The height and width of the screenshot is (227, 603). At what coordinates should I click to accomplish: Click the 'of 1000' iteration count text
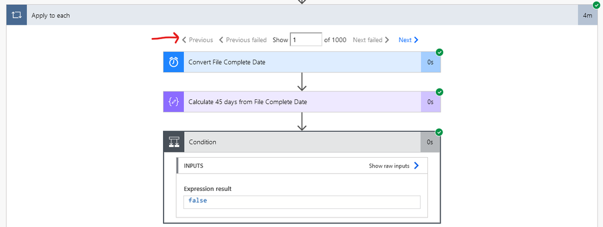point(336,40)
